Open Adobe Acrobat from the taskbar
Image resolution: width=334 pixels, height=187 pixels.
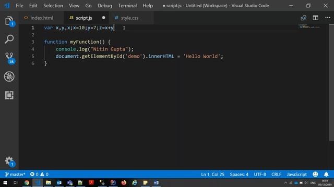(92, 182)
